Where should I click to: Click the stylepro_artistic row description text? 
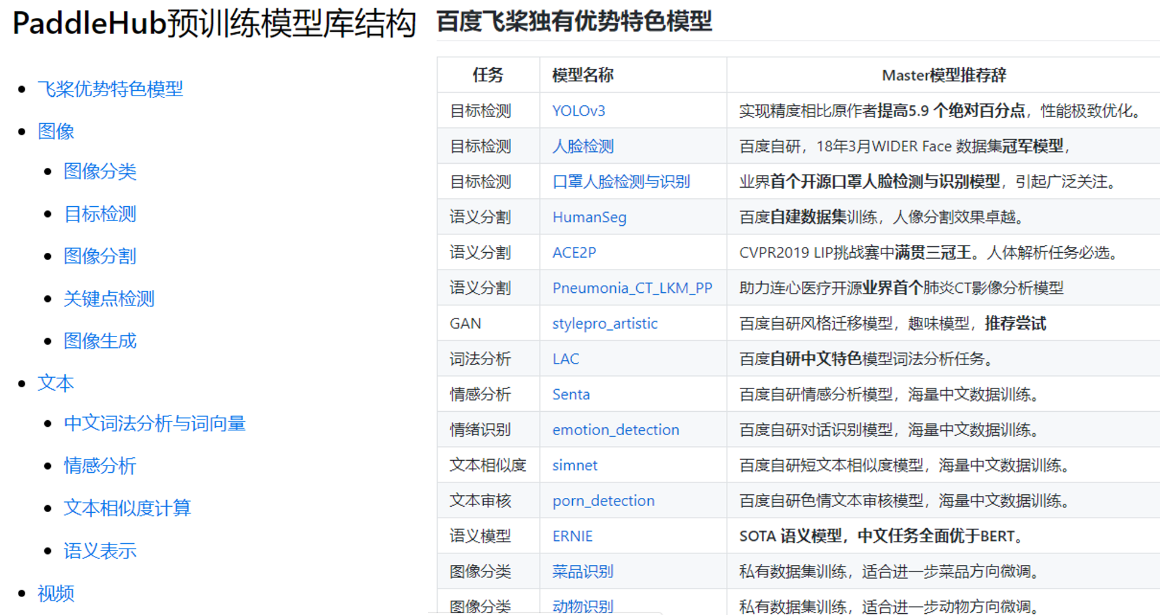click(x=892, y=323)
